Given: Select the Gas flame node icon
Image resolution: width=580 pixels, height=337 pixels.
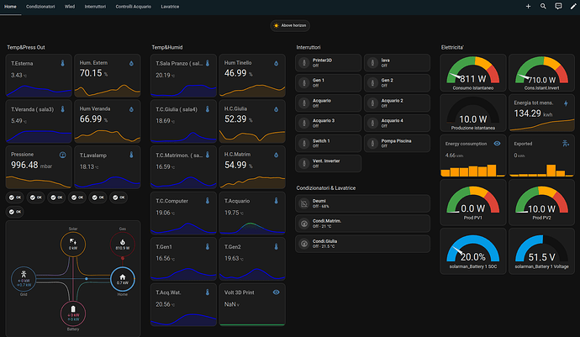Looking at the screenshot, I should coord(122,244).
